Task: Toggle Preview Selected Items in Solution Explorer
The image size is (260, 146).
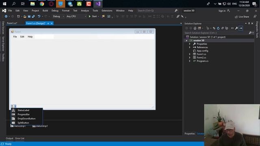Action: (241, 28)
